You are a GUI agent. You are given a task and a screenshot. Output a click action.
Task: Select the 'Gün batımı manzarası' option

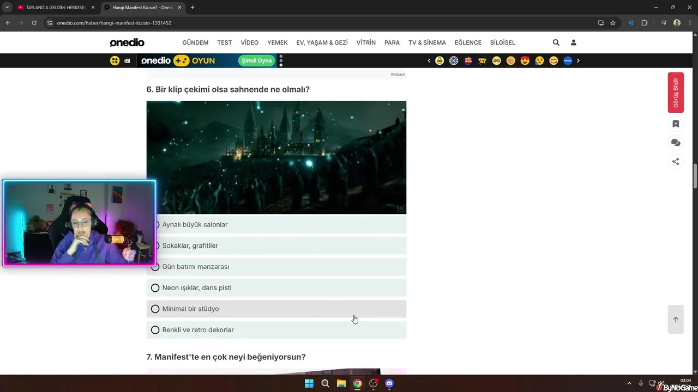point(276,267)
